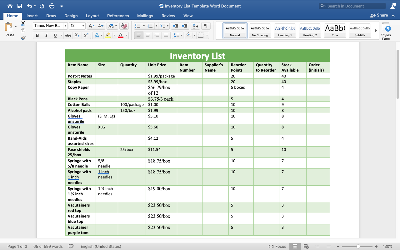This screenshot has width=400, height=250.
Task: Apply the Title style
Action: (335, 31)
